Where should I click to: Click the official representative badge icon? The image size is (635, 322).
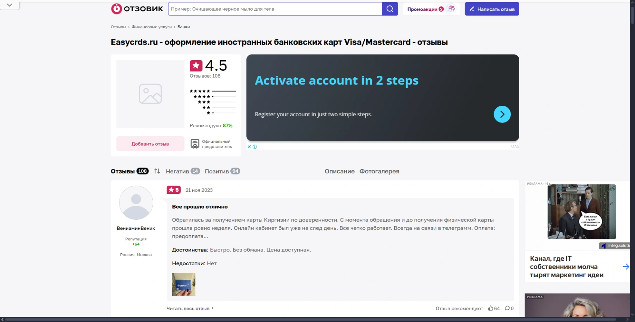tap(195, 144)
